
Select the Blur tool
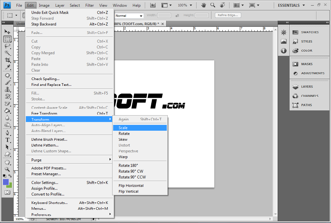7,117
